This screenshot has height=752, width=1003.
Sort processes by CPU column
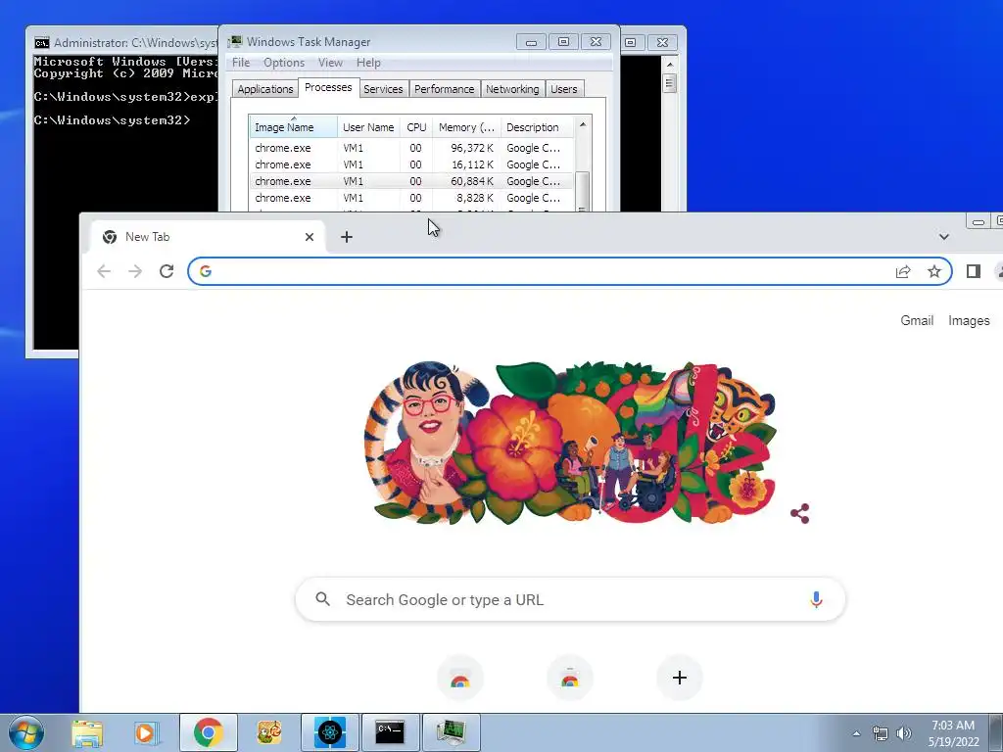[x=416, y=127]
